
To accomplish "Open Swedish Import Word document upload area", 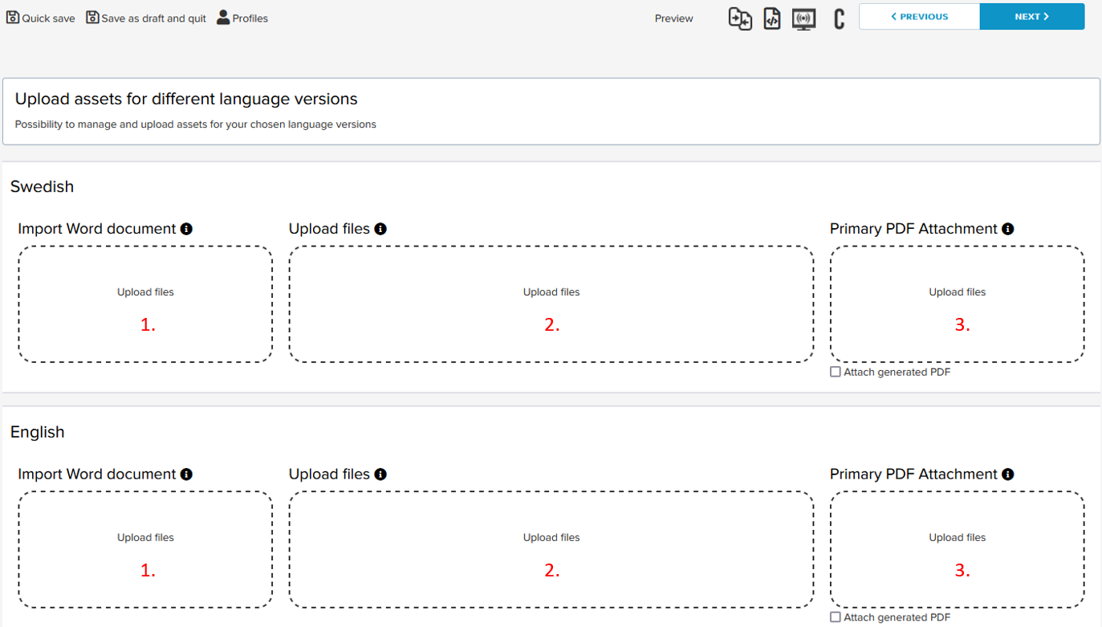I will (x=145, y=304).
